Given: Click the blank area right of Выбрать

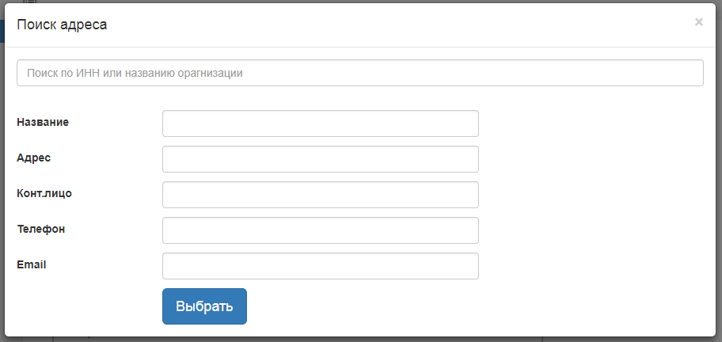Looking at the screenshot, I should (x=475, y=306).
